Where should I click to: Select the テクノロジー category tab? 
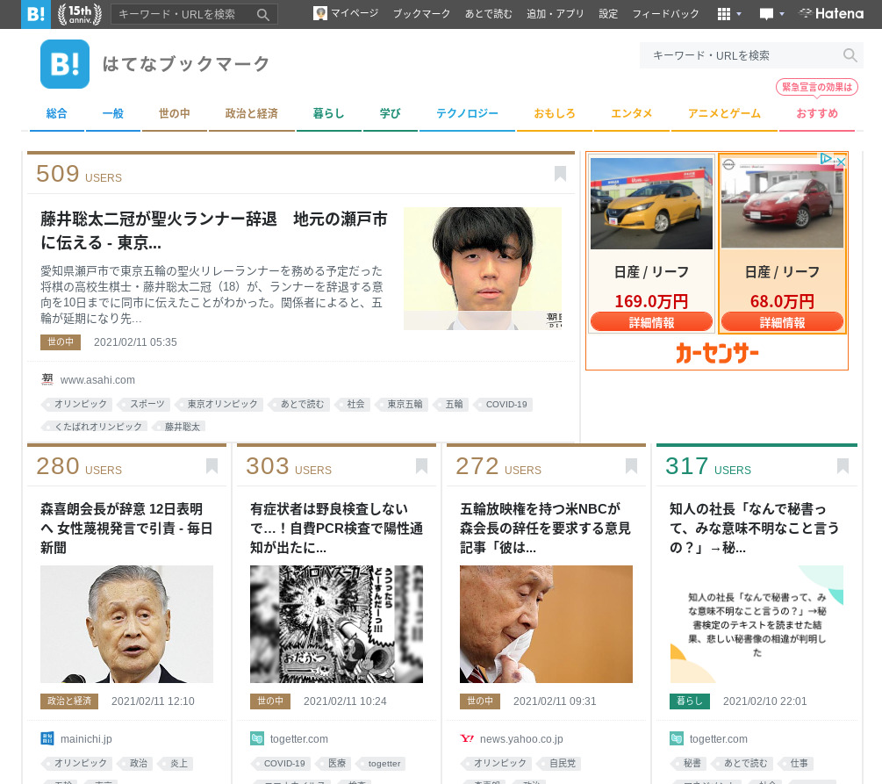tap(467, 113)
